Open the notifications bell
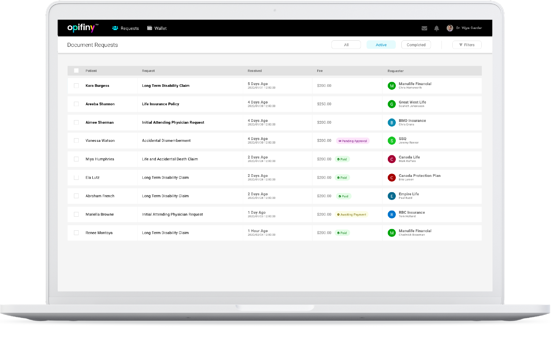552x352 pixels. click(x=437, y=28)
